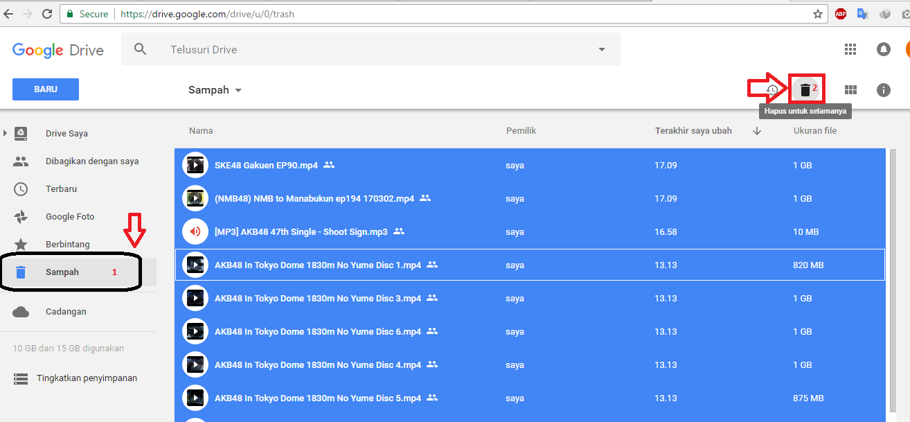Select AKB48 Tokyo Dome Disc 3.mp4

click(x=530, y=298)
